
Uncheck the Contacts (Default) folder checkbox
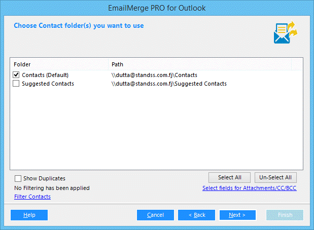coord(16,75)
